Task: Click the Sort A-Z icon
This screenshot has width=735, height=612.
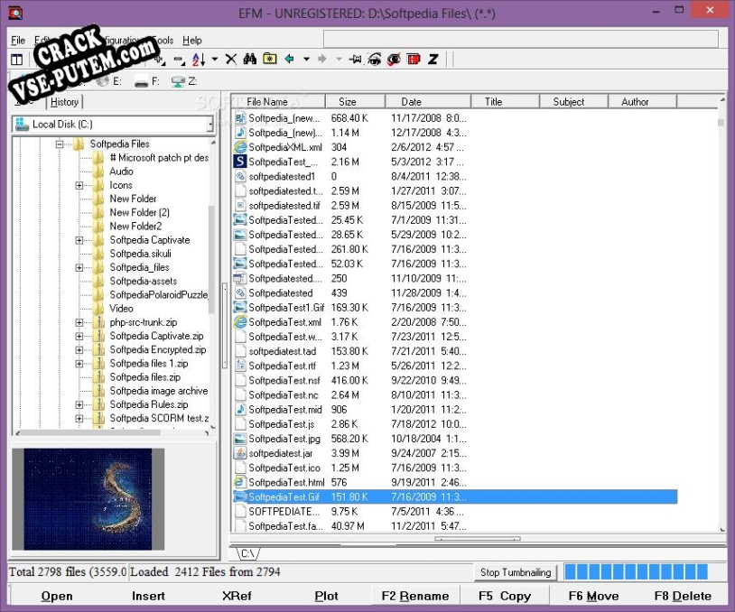Action: (x=196, y=60)
